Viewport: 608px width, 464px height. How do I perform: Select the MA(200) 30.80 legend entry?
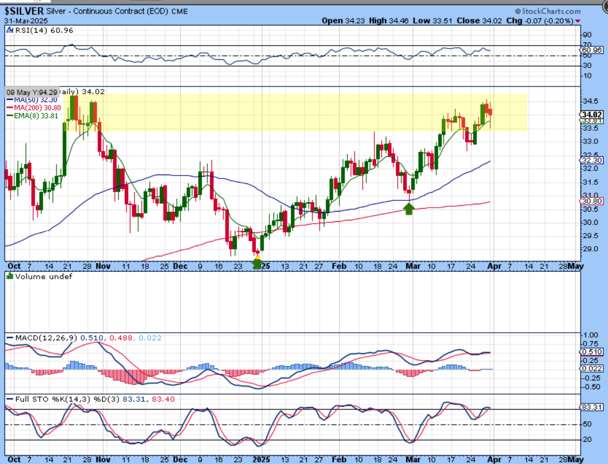[36, 107]
